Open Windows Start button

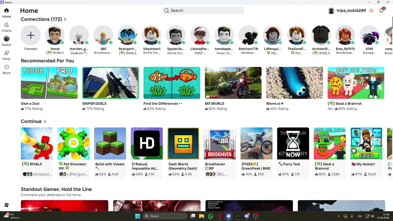(138, 216)
